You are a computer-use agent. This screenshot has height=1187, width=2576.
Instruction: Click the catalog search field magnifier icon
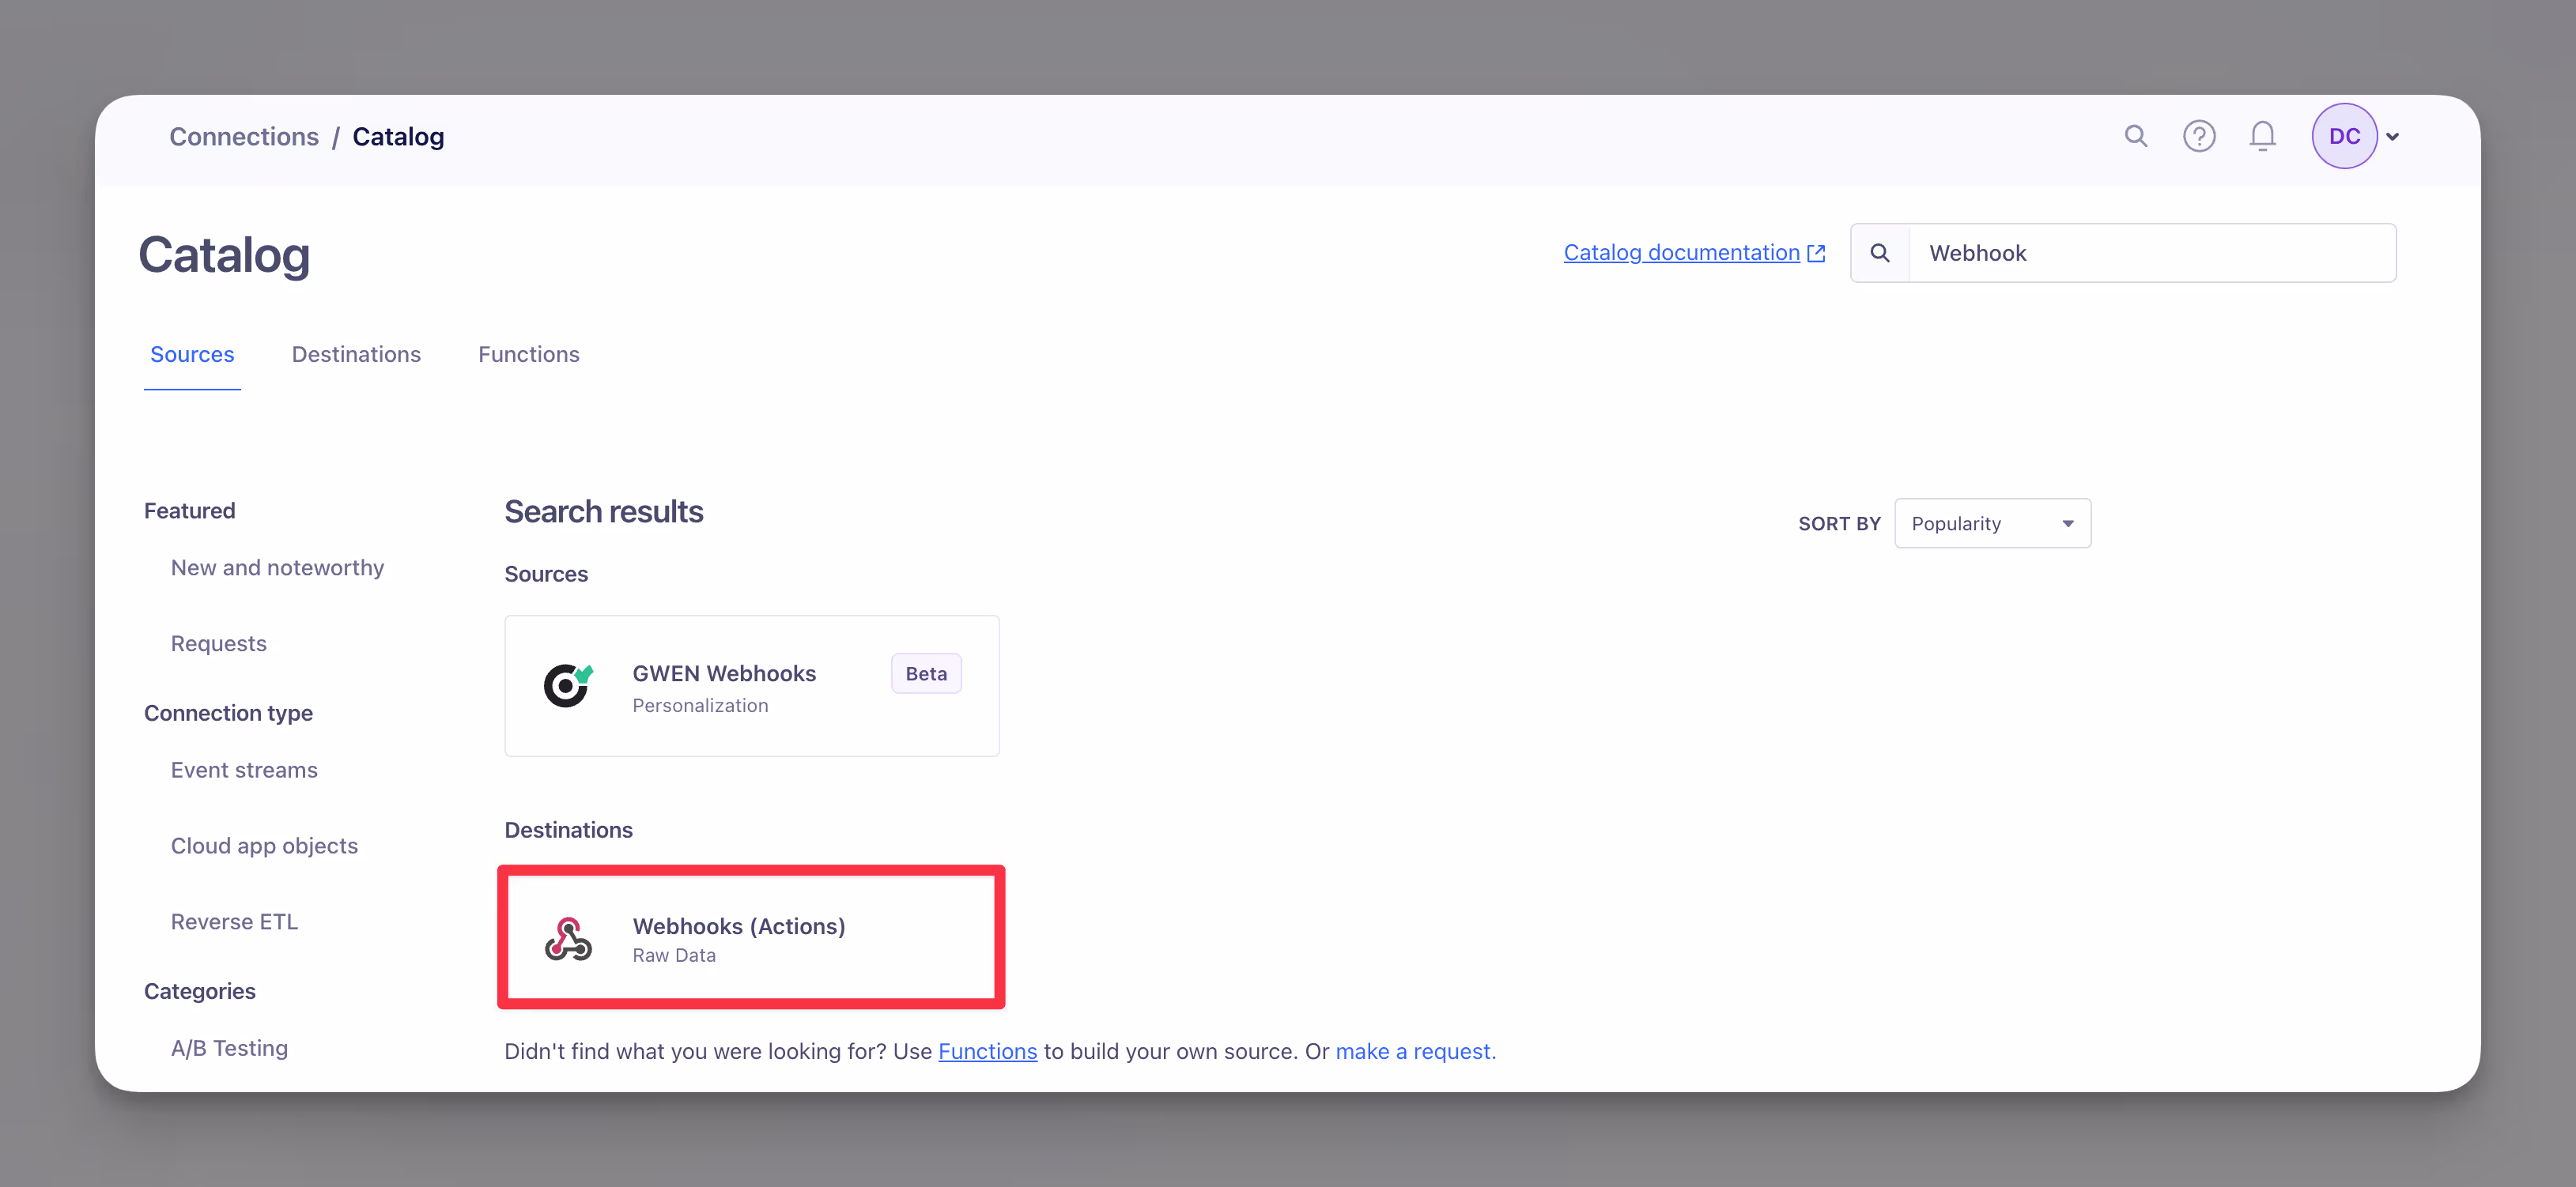pyautogui.click(x=1880, y=253)
